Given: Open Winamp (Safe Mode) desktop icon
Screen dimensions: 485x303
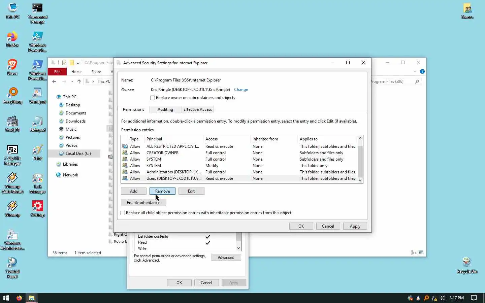Looking at the screenshot, I should [x=12, y=183].
